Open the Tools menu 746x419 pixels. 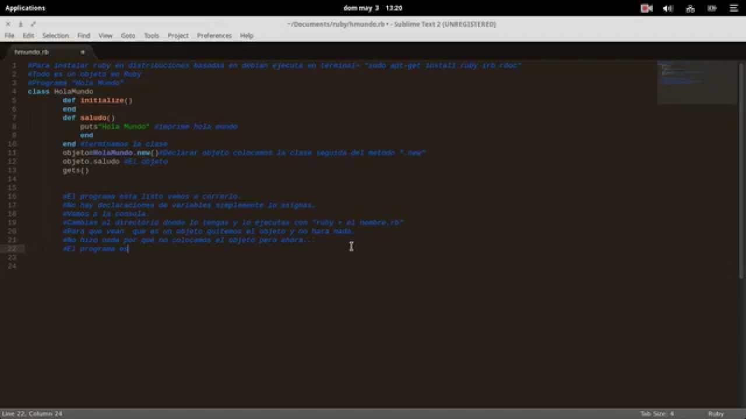click(x=152, y=35)
